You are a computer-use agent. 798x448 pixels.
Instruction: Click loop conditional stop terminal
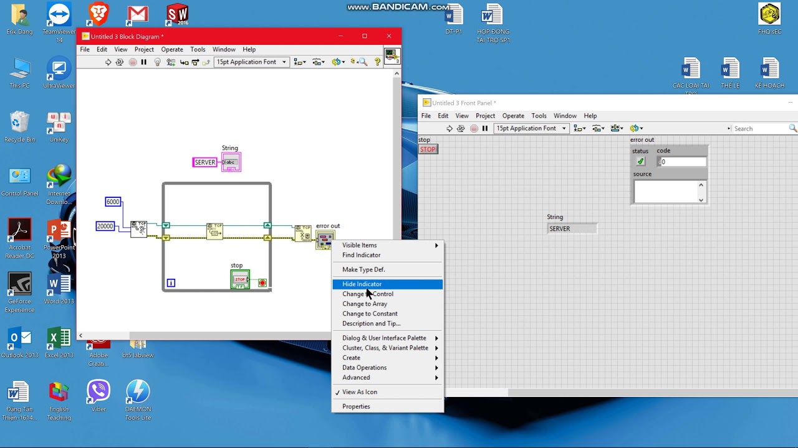(262, 283)
